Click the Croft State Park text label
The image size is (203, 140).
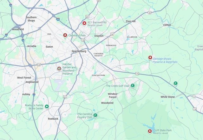[x=162, y=130]
